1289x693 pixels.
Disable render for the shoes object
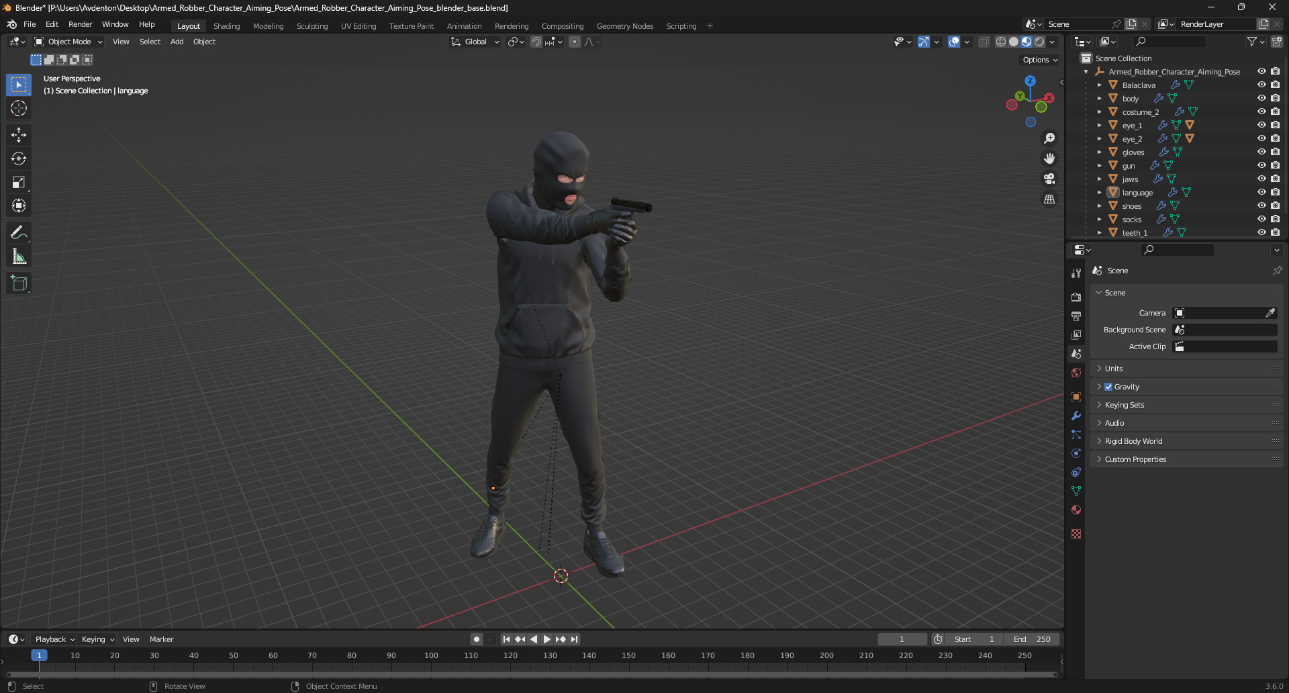[x=1276, y=205]
